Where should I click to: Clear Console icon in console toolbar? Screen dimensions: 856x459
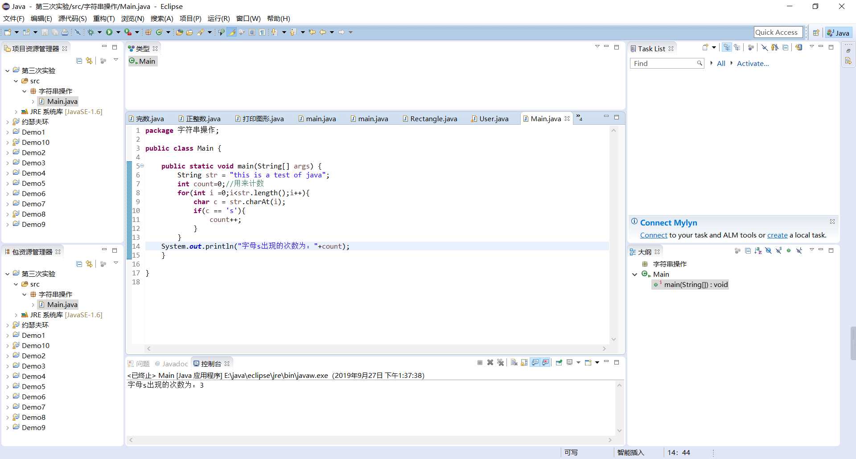click(x=514, y=362)
